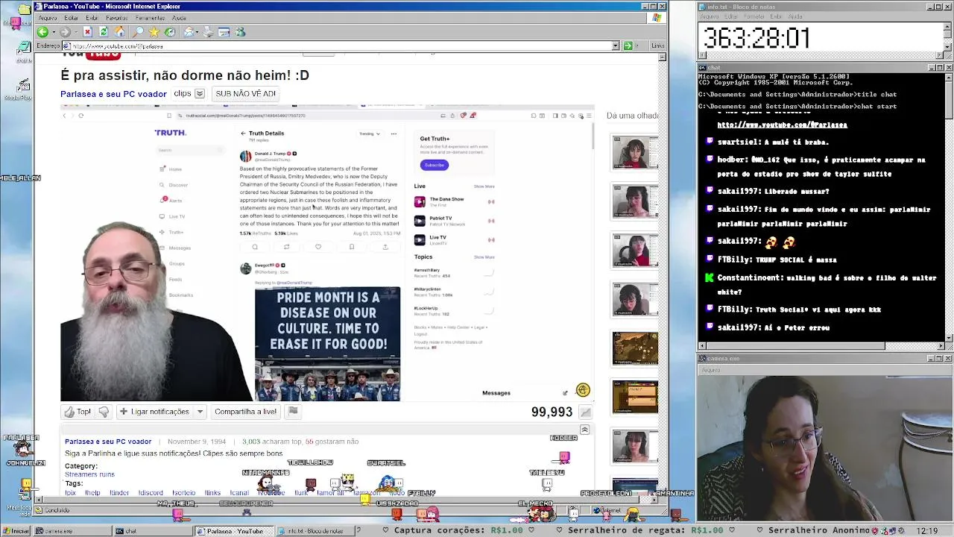Click the compose icon in Messages bar
The width and height of the screenshot is (954, 537).
coord(565,393)
